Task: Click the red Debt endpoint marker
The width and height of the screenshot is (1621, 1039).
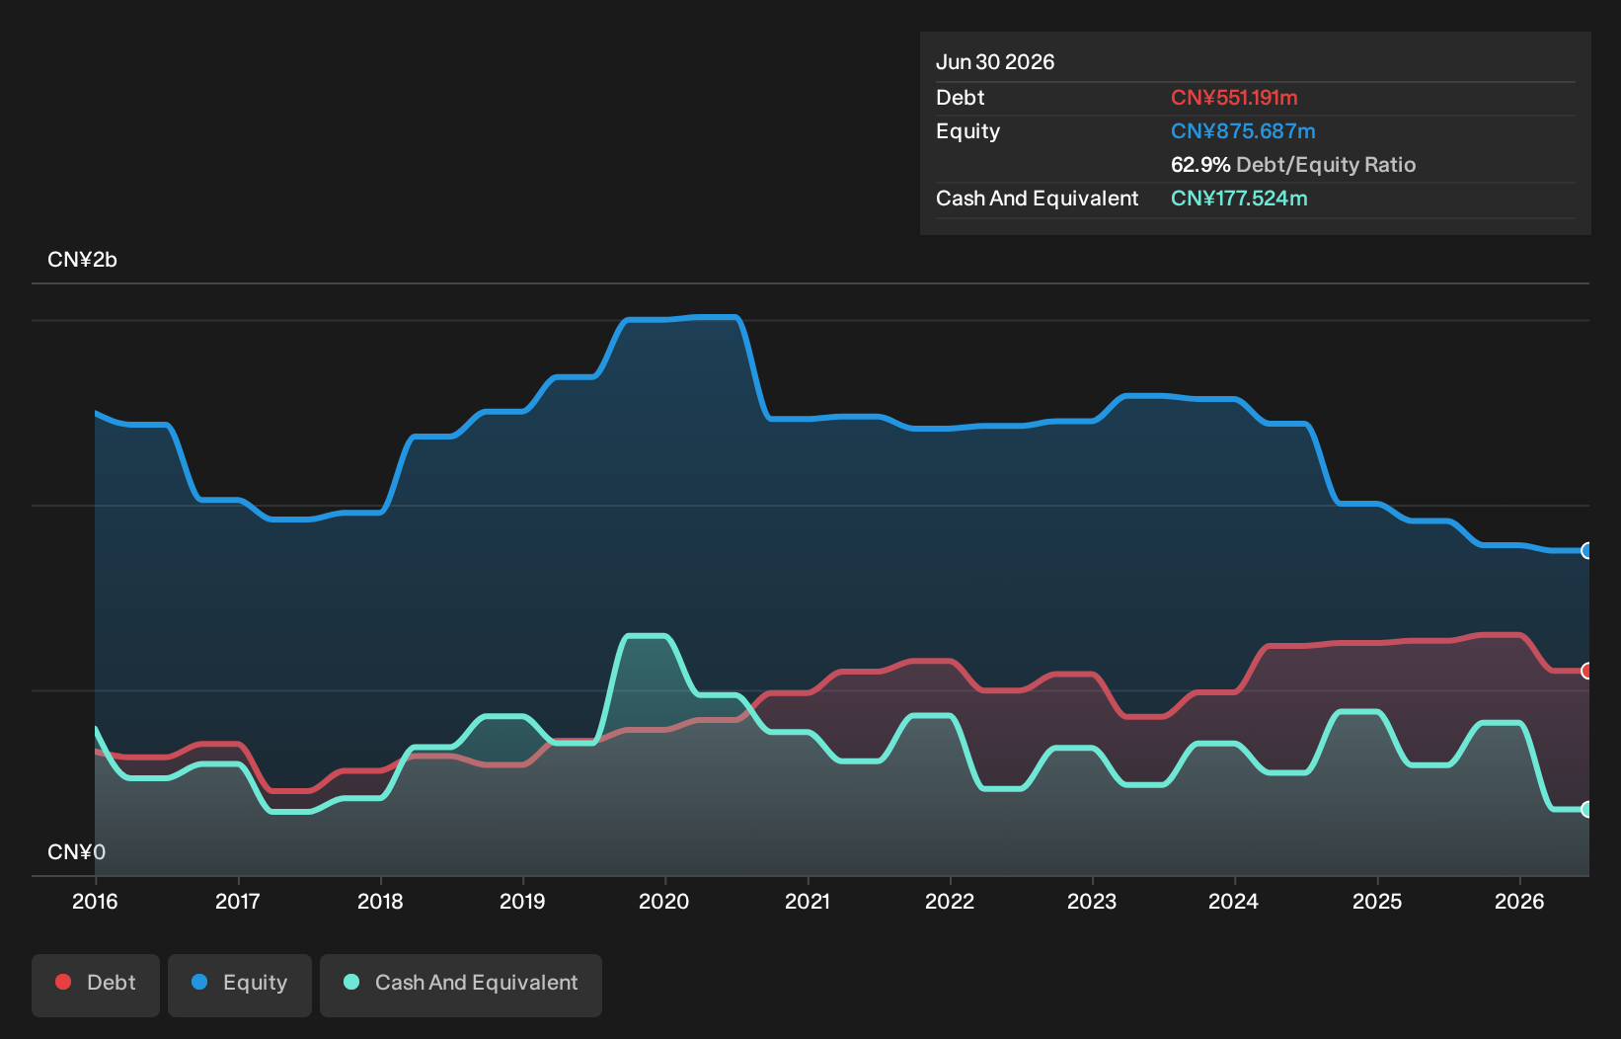Action: tap(1587, 671)
